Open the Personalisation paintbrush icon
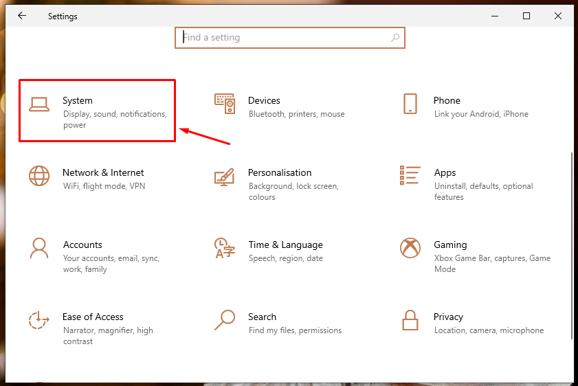 point(225,177)
